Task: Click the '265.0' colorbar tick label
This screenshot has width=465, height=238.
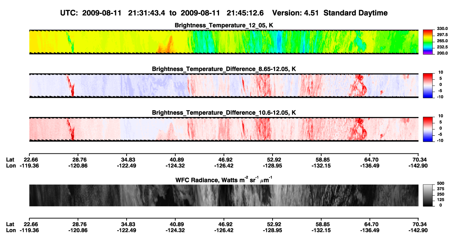Action: point(442,41)
